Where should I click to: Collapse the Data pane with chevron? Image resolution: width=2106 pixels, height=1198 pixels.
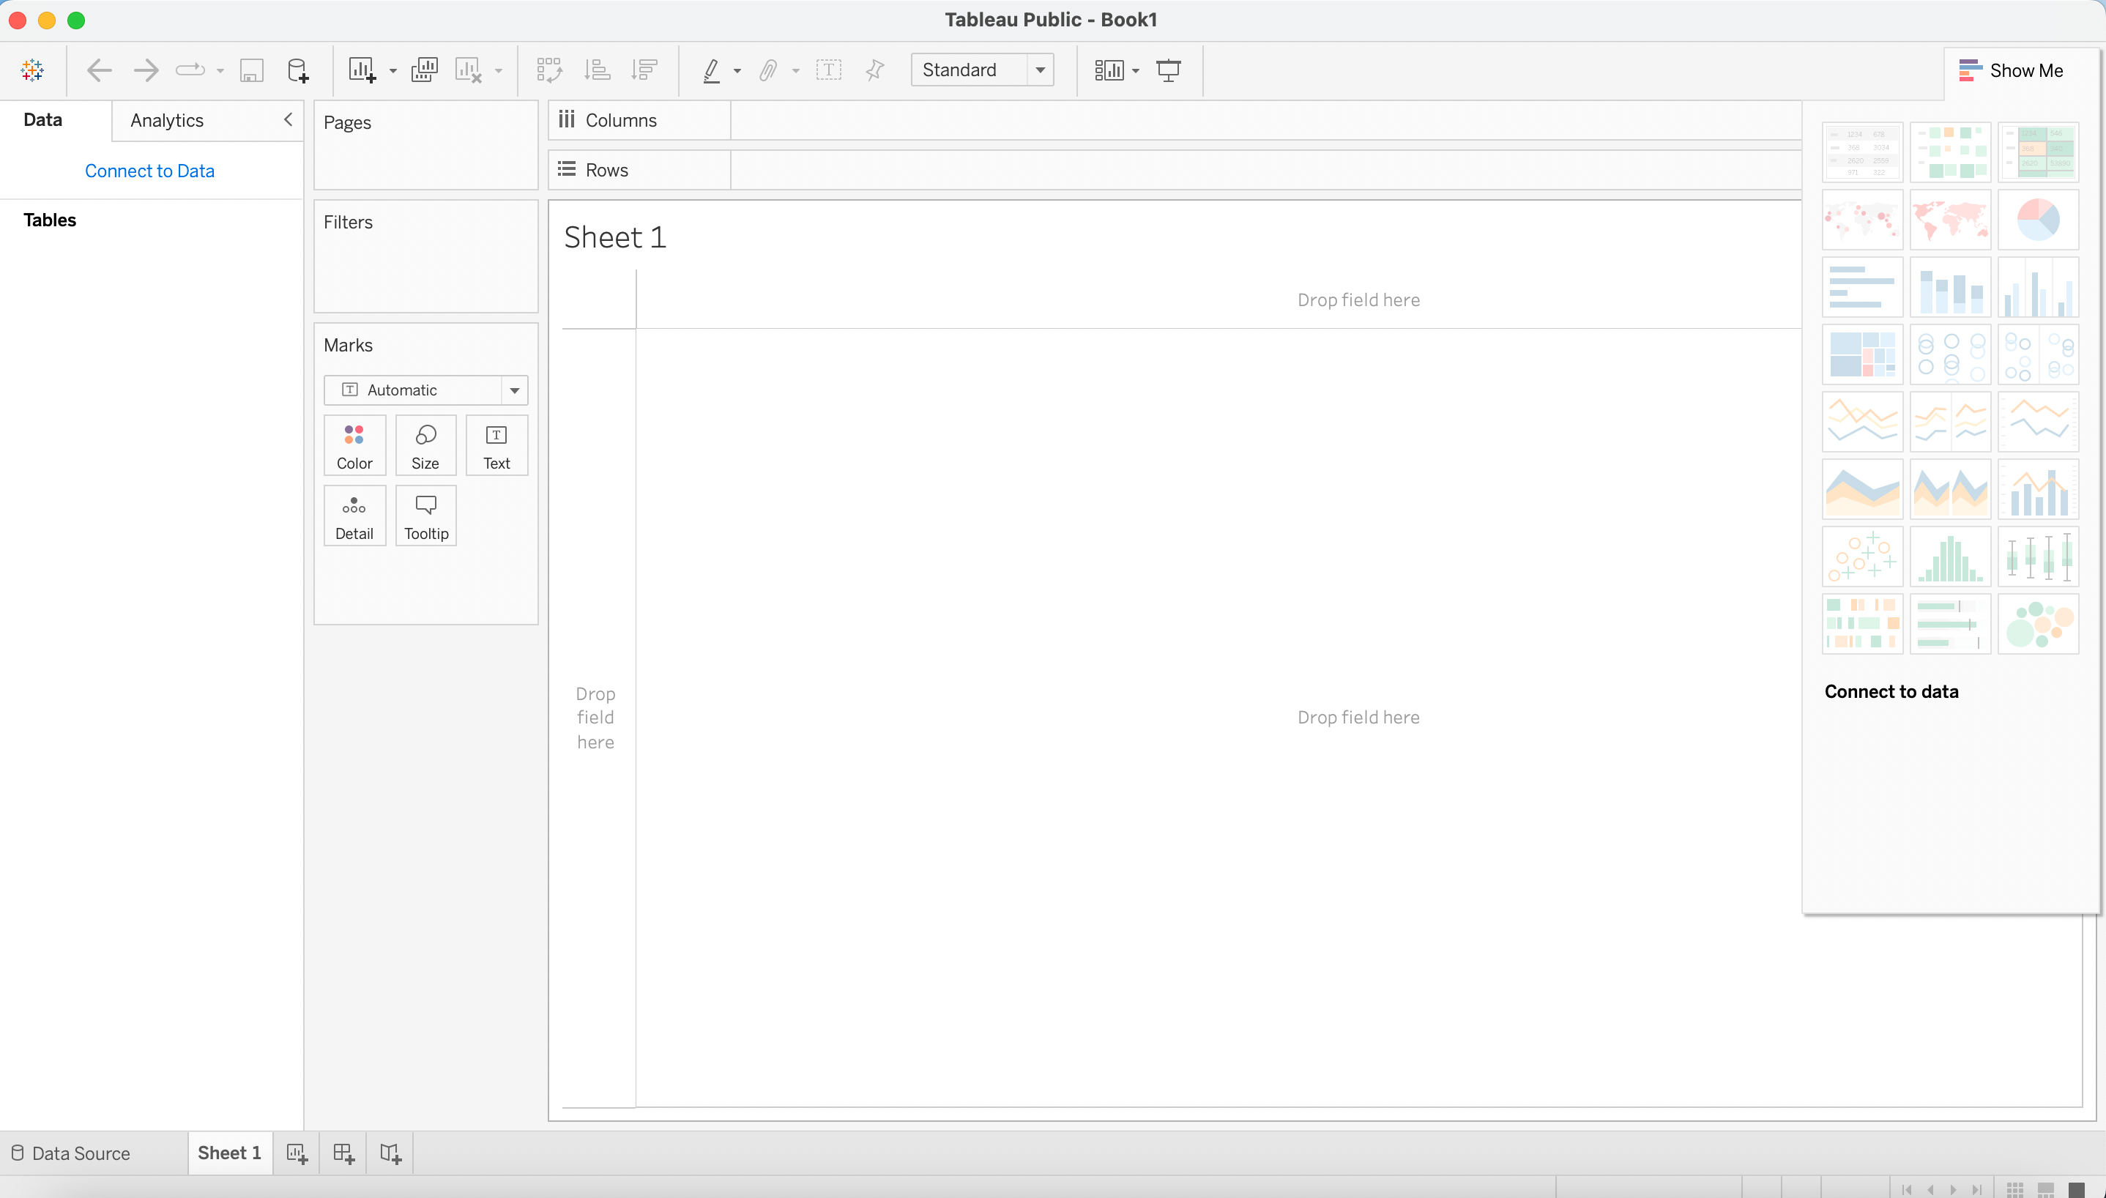(288, 119)
